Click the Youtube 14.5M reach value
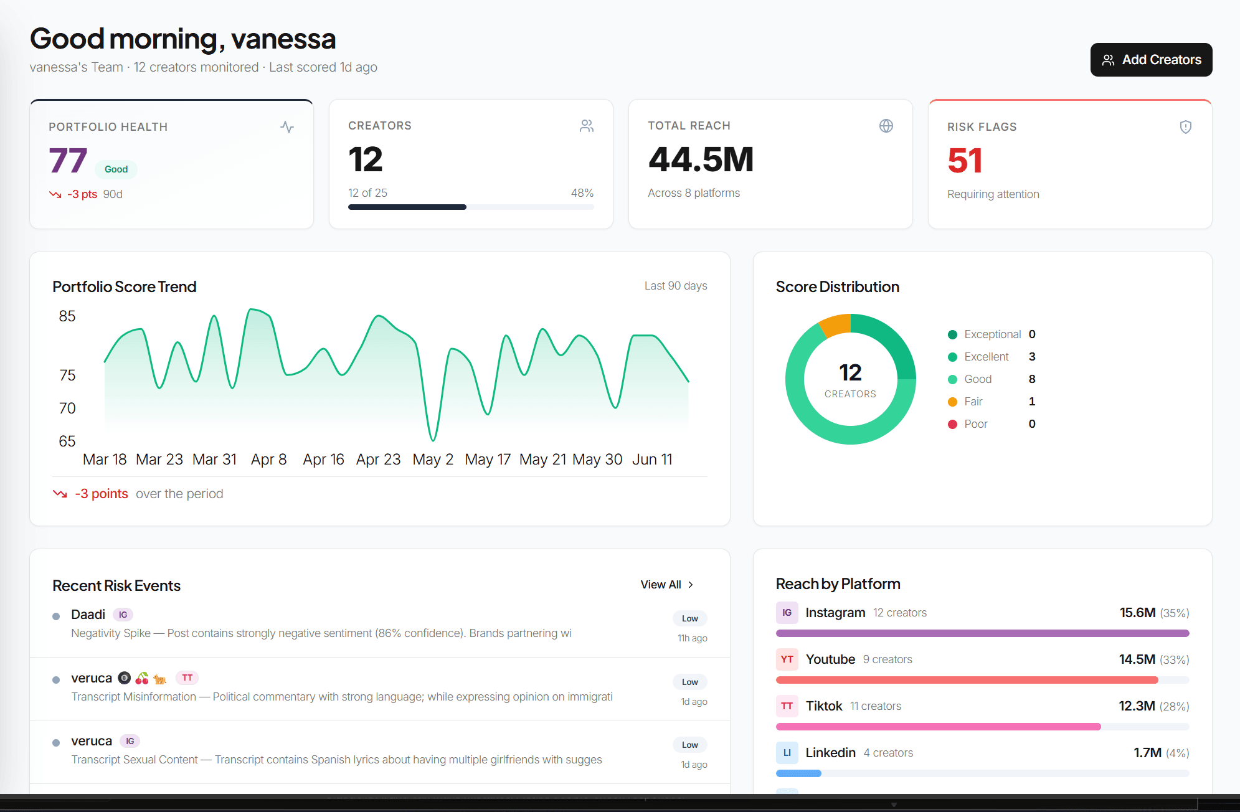 (1137, 659)
